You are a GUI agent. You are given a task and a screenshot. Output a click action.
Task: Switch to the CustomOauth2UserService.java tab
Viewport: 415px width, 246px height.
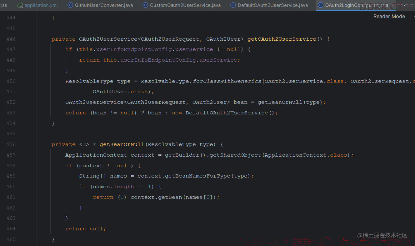[185, 5]
